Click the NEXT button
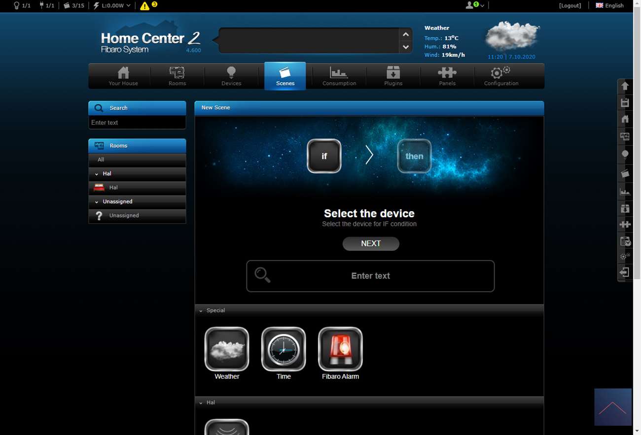Image resolution: width=641 pixels, height=435 pixels. pos(371,244)
